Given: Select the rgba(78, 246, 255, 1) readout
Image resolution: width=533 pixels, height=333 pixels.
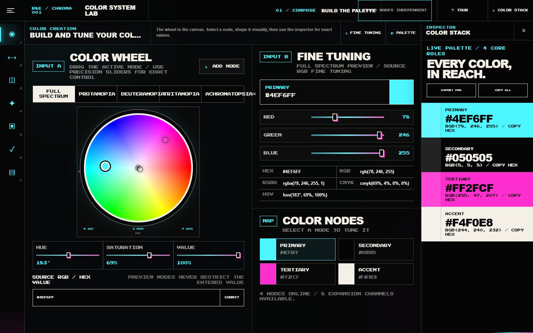Looking at the screenshot, I should [x=303, y=183].
